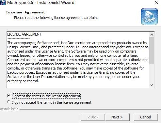Click the bold License Agreement header
Viewport: 161px width, 123px height.
pos(26,12)
